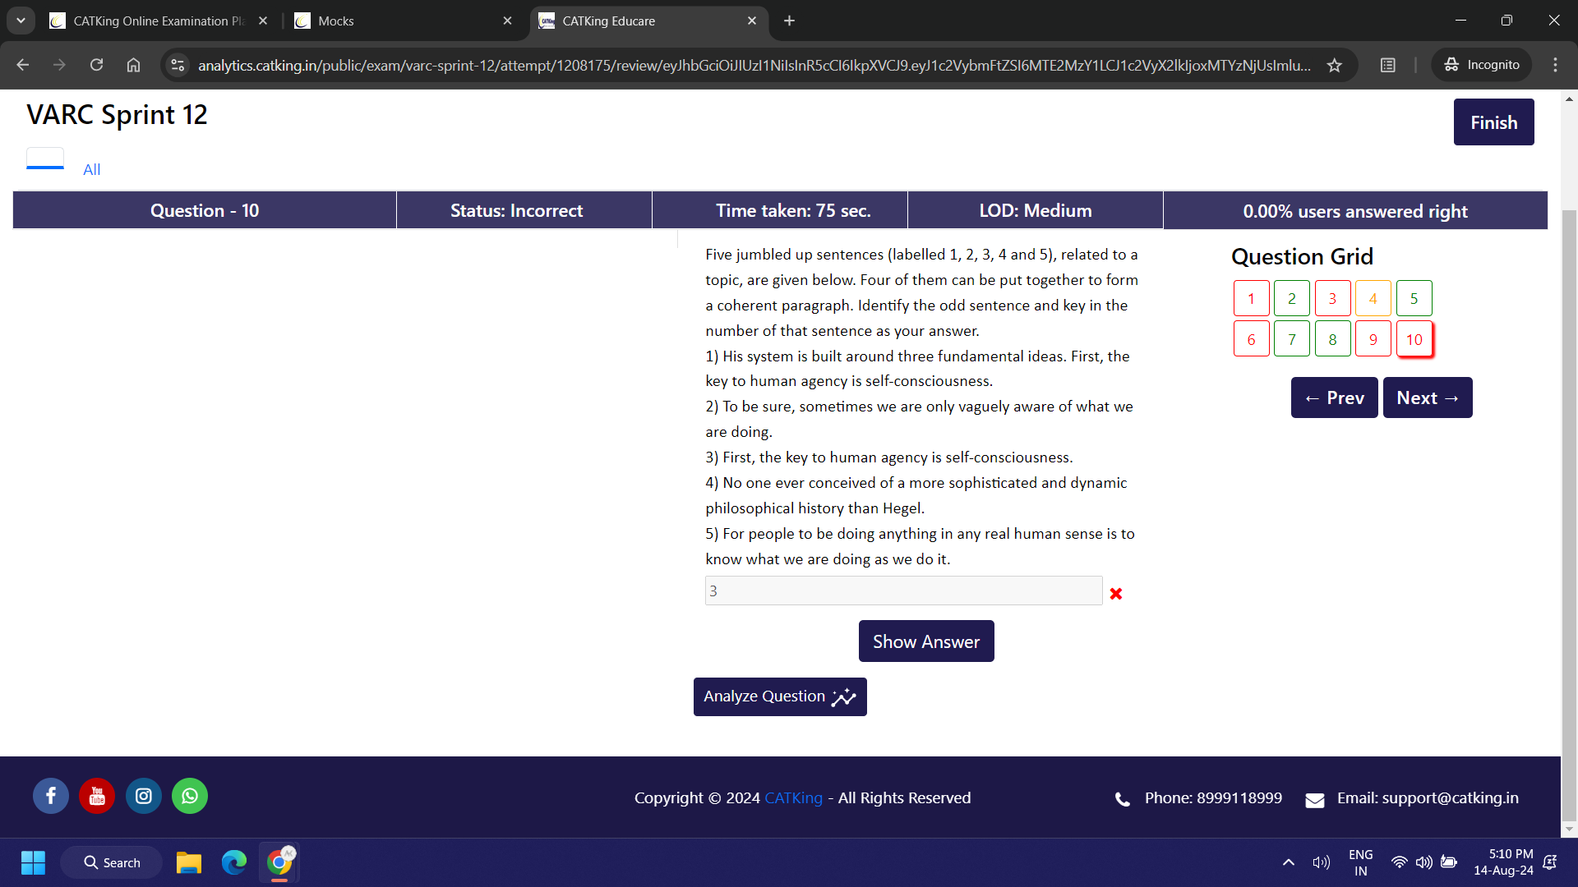Adjust volume via tray speaker icon
The height and width of the screenshot is (887, 1578).
[1423, 862]
